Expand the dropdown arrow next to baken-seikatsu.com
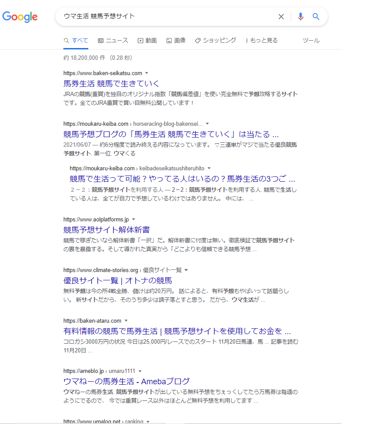 point(147,73)
